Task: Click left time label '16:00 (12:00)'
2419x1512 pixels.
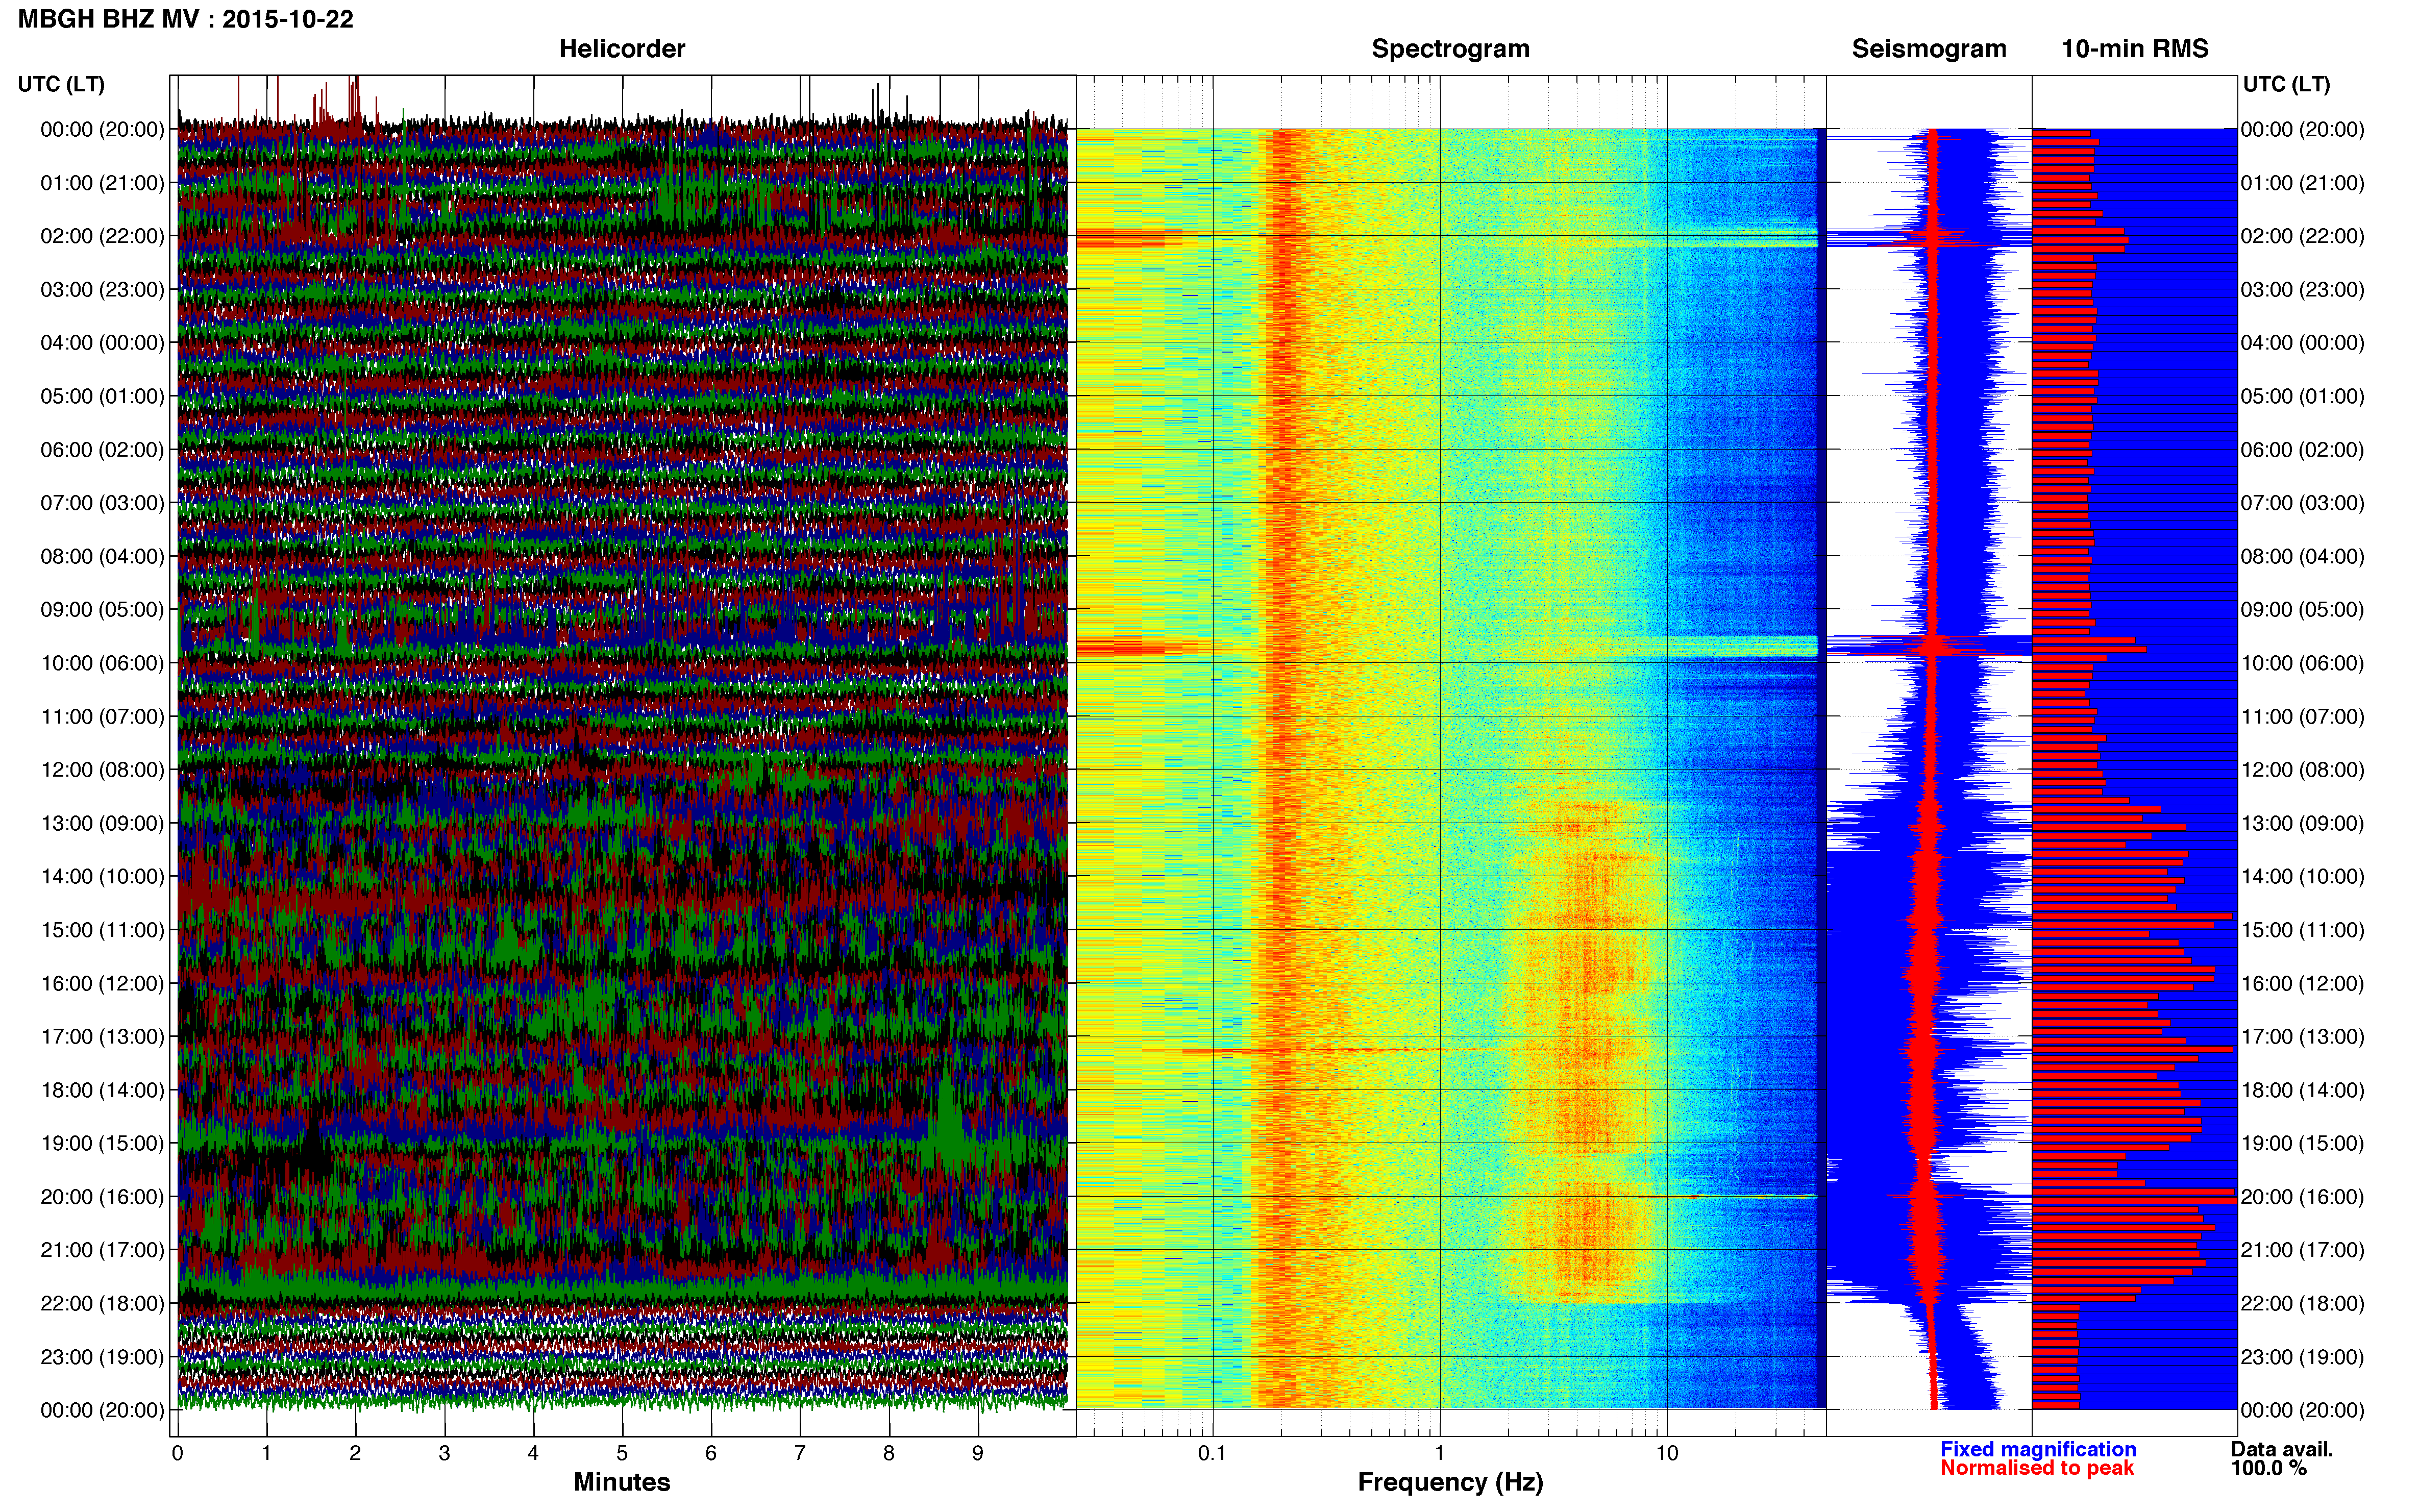Action: (x=102, y=983)
